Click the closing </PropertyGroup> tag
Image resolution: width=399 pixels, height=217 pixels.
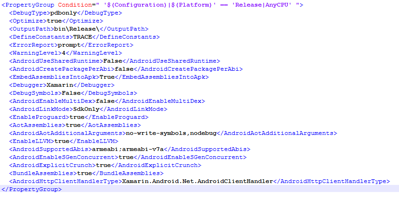tap(32, 189)
